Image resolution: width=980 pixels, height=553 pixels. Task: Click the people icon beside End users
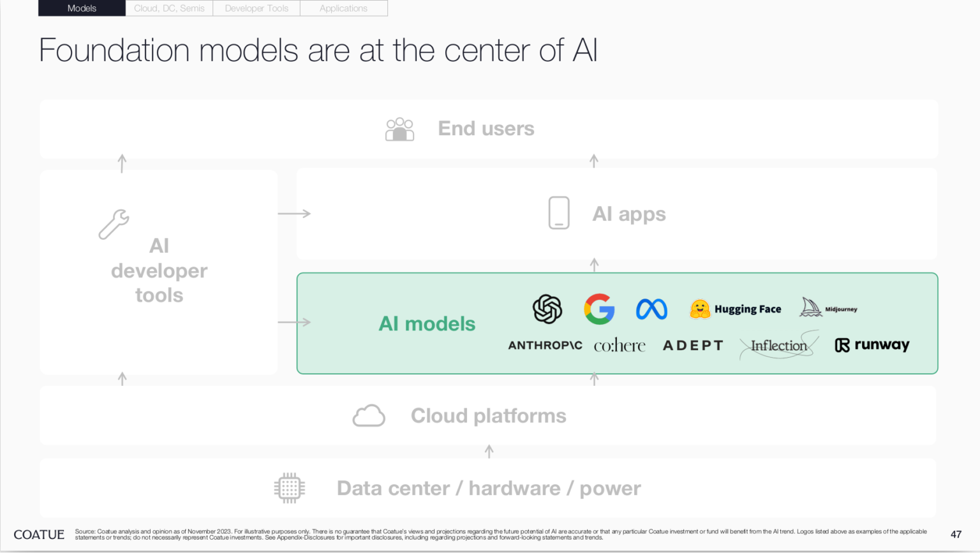pyautogui.click(x=400, y=129)
